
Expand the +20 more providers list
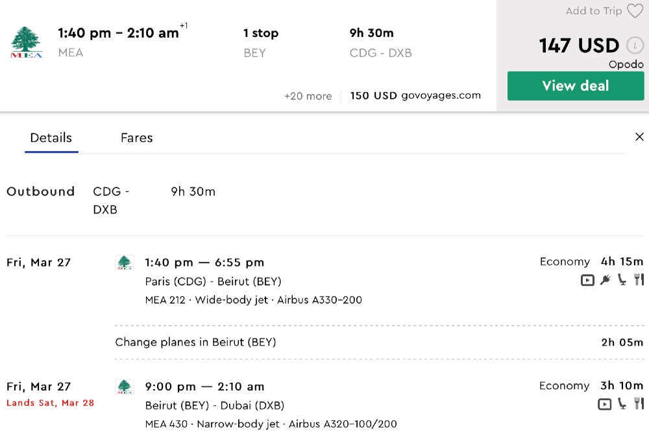pos(308,96)
